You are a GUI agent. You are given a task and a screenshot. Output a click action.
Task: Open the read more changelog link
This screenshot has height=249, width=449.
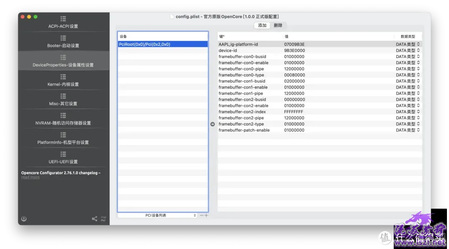pos(30,178)
